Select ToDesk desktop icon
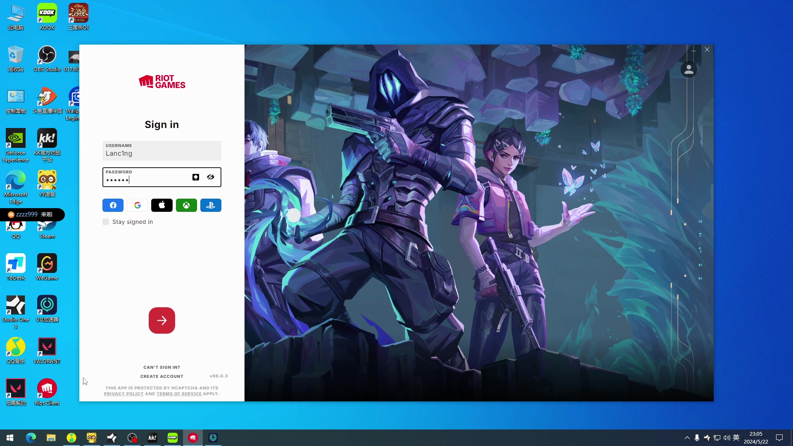Viewport: 793px width, 446px height. click(x=16, y=267)
